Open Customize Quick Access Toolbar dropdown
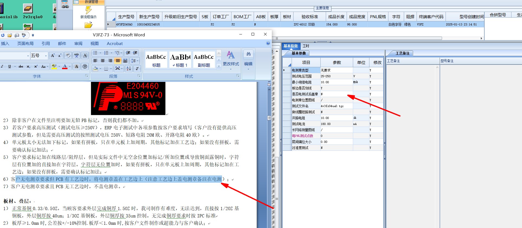Viewport: 522px width, 228px height. coord(33,35)
